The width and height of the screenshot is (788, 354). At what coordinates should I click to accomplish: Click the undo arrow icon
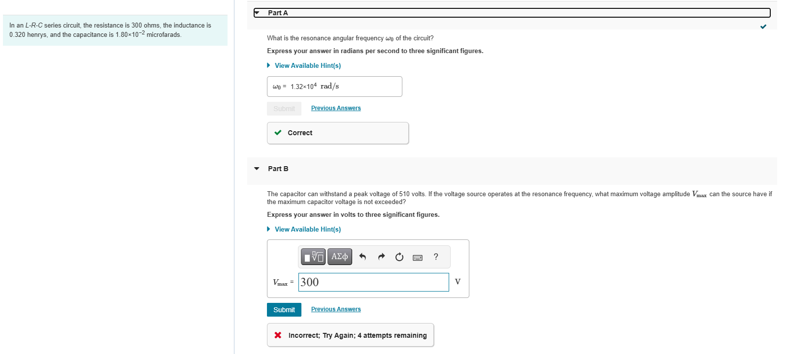(x=363, y=257)
